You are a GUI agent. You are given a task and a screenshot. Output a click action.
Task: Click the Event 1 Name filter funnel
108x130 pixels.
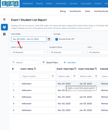coord(53,76)
